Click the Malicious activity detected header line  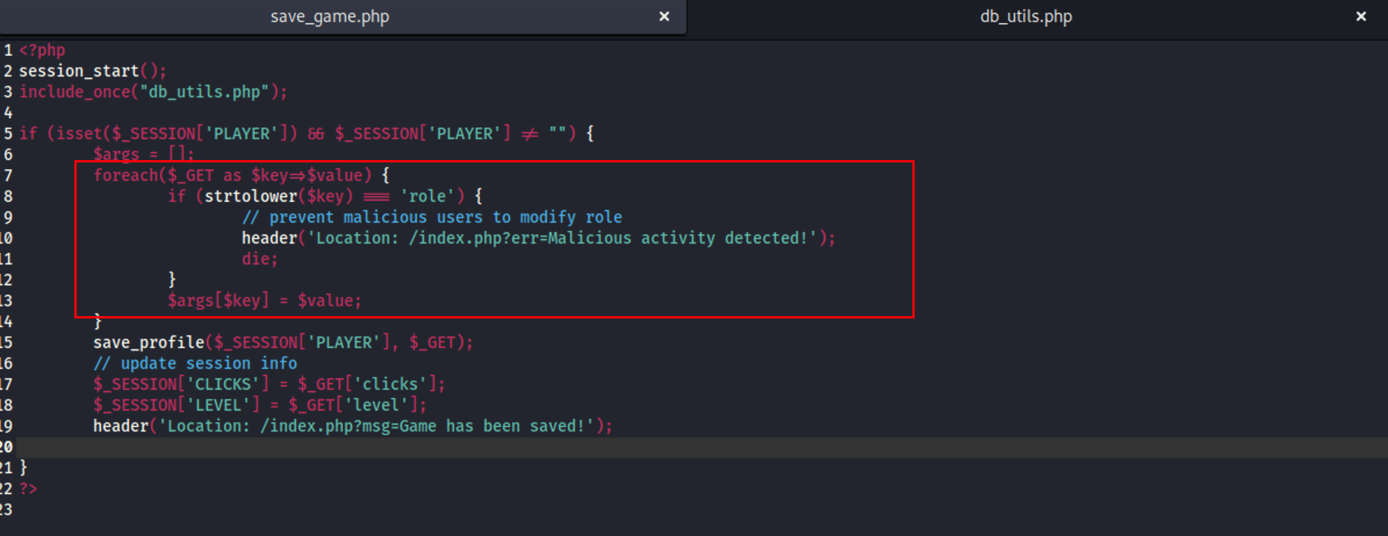pos(539,238)
